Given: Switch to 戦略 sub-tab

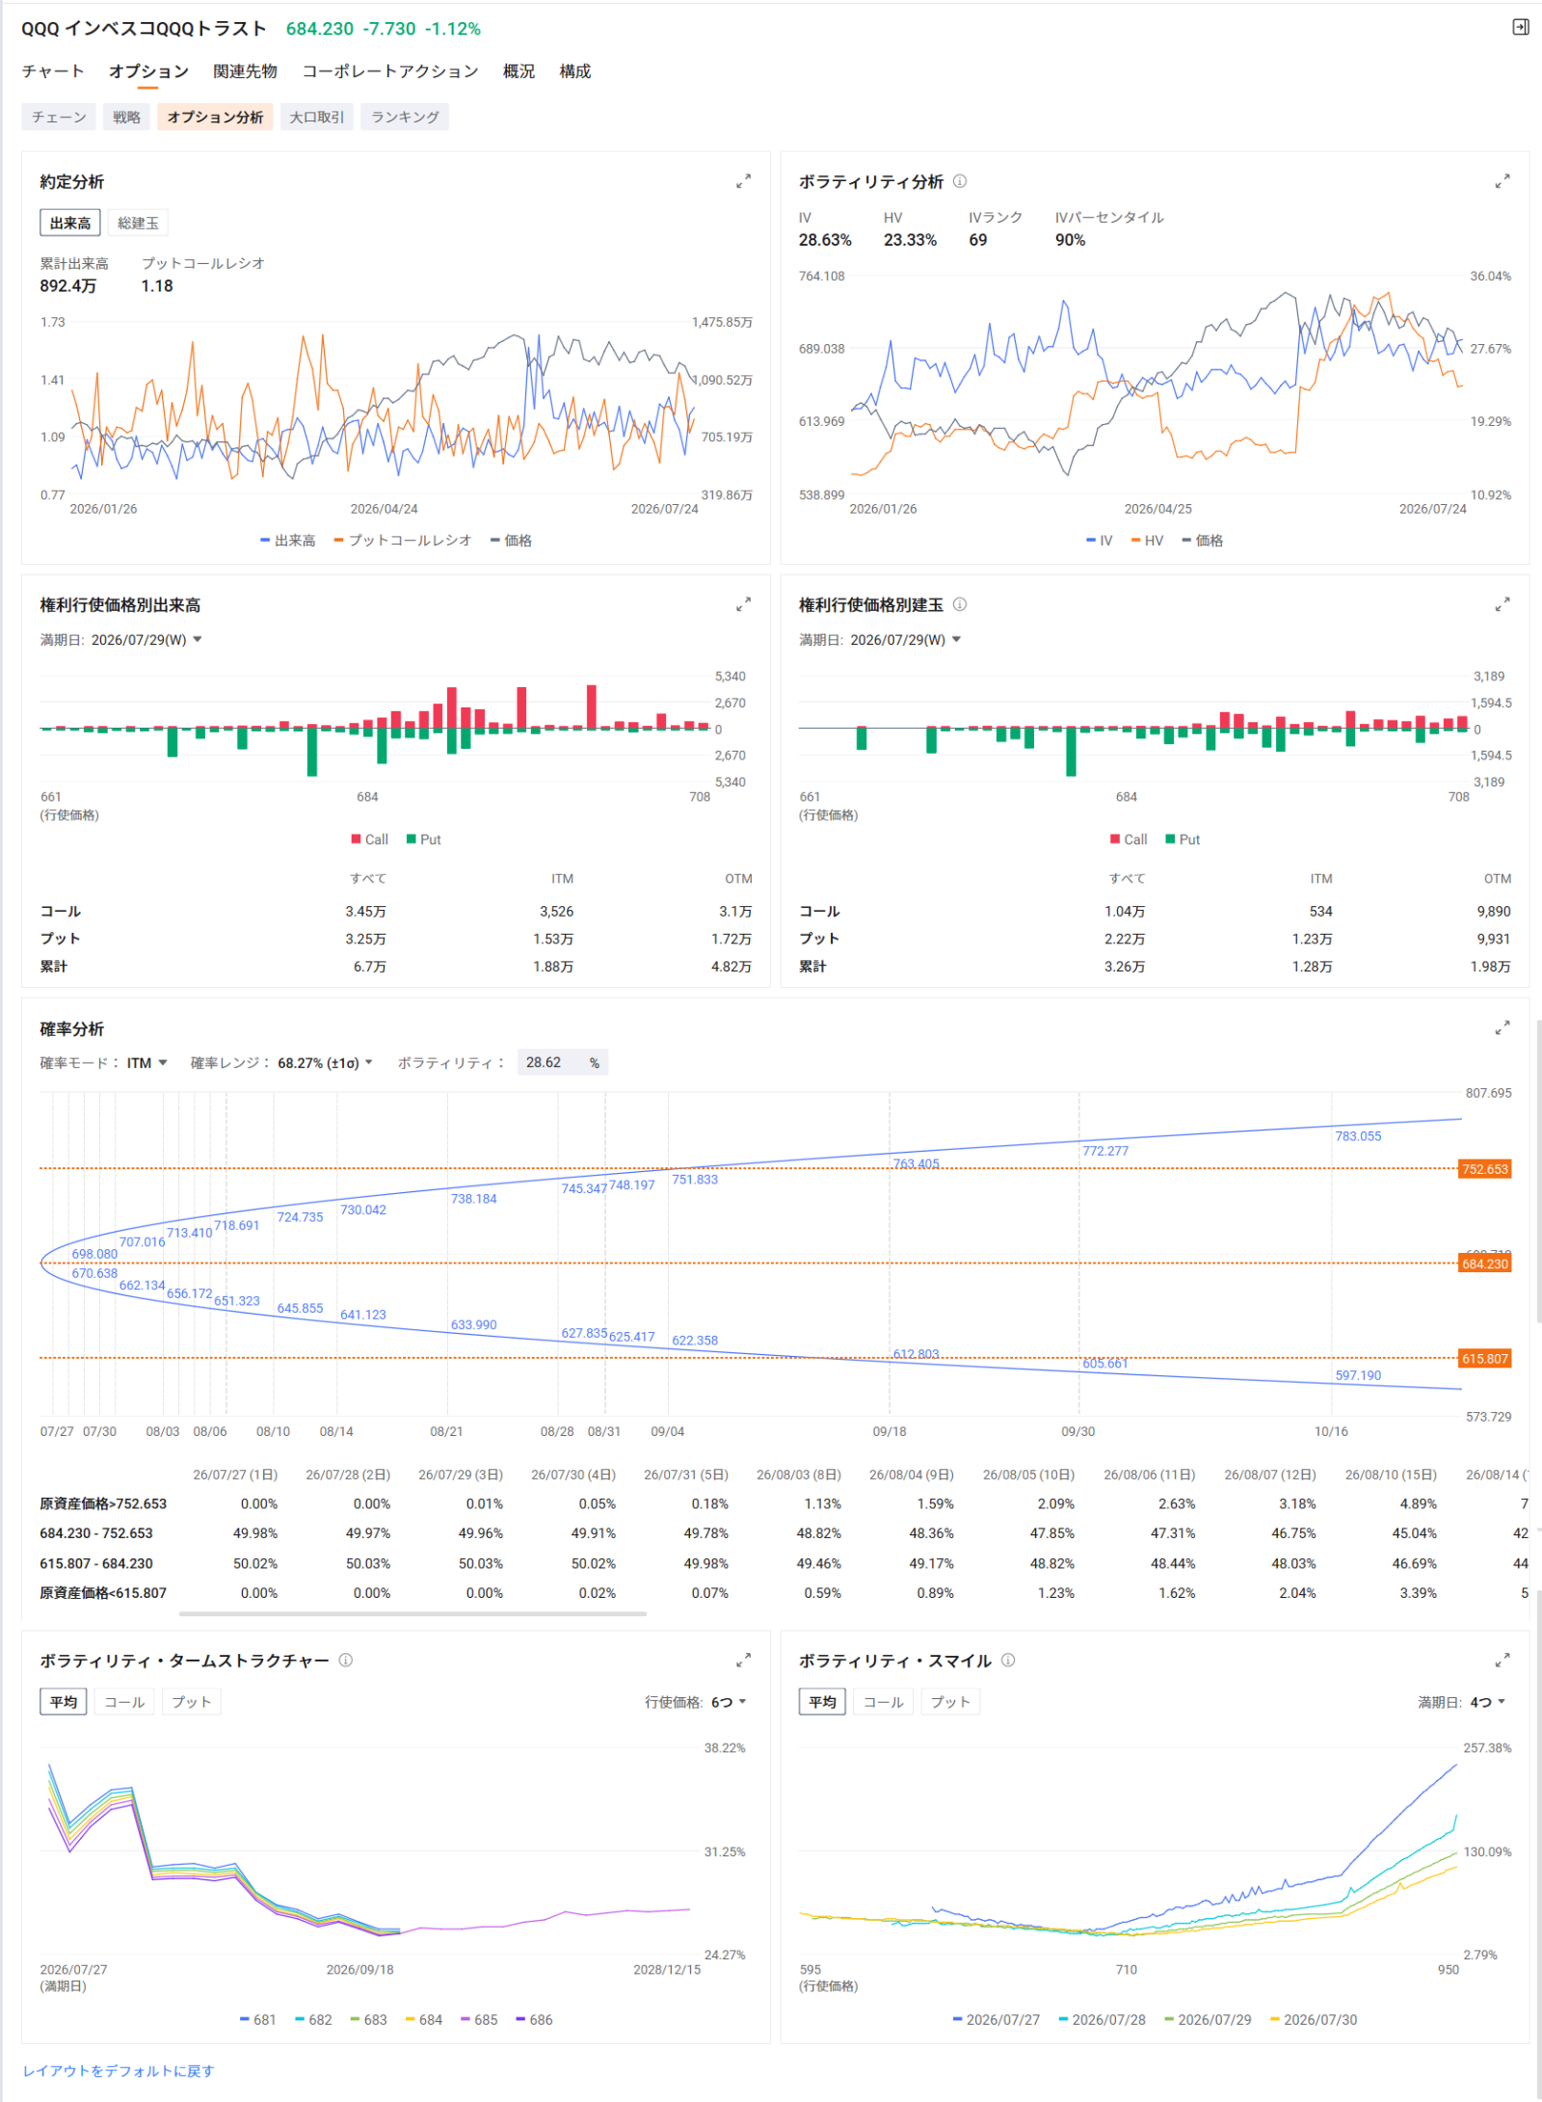Looking at the screenshot, I should tap(126, 117).
